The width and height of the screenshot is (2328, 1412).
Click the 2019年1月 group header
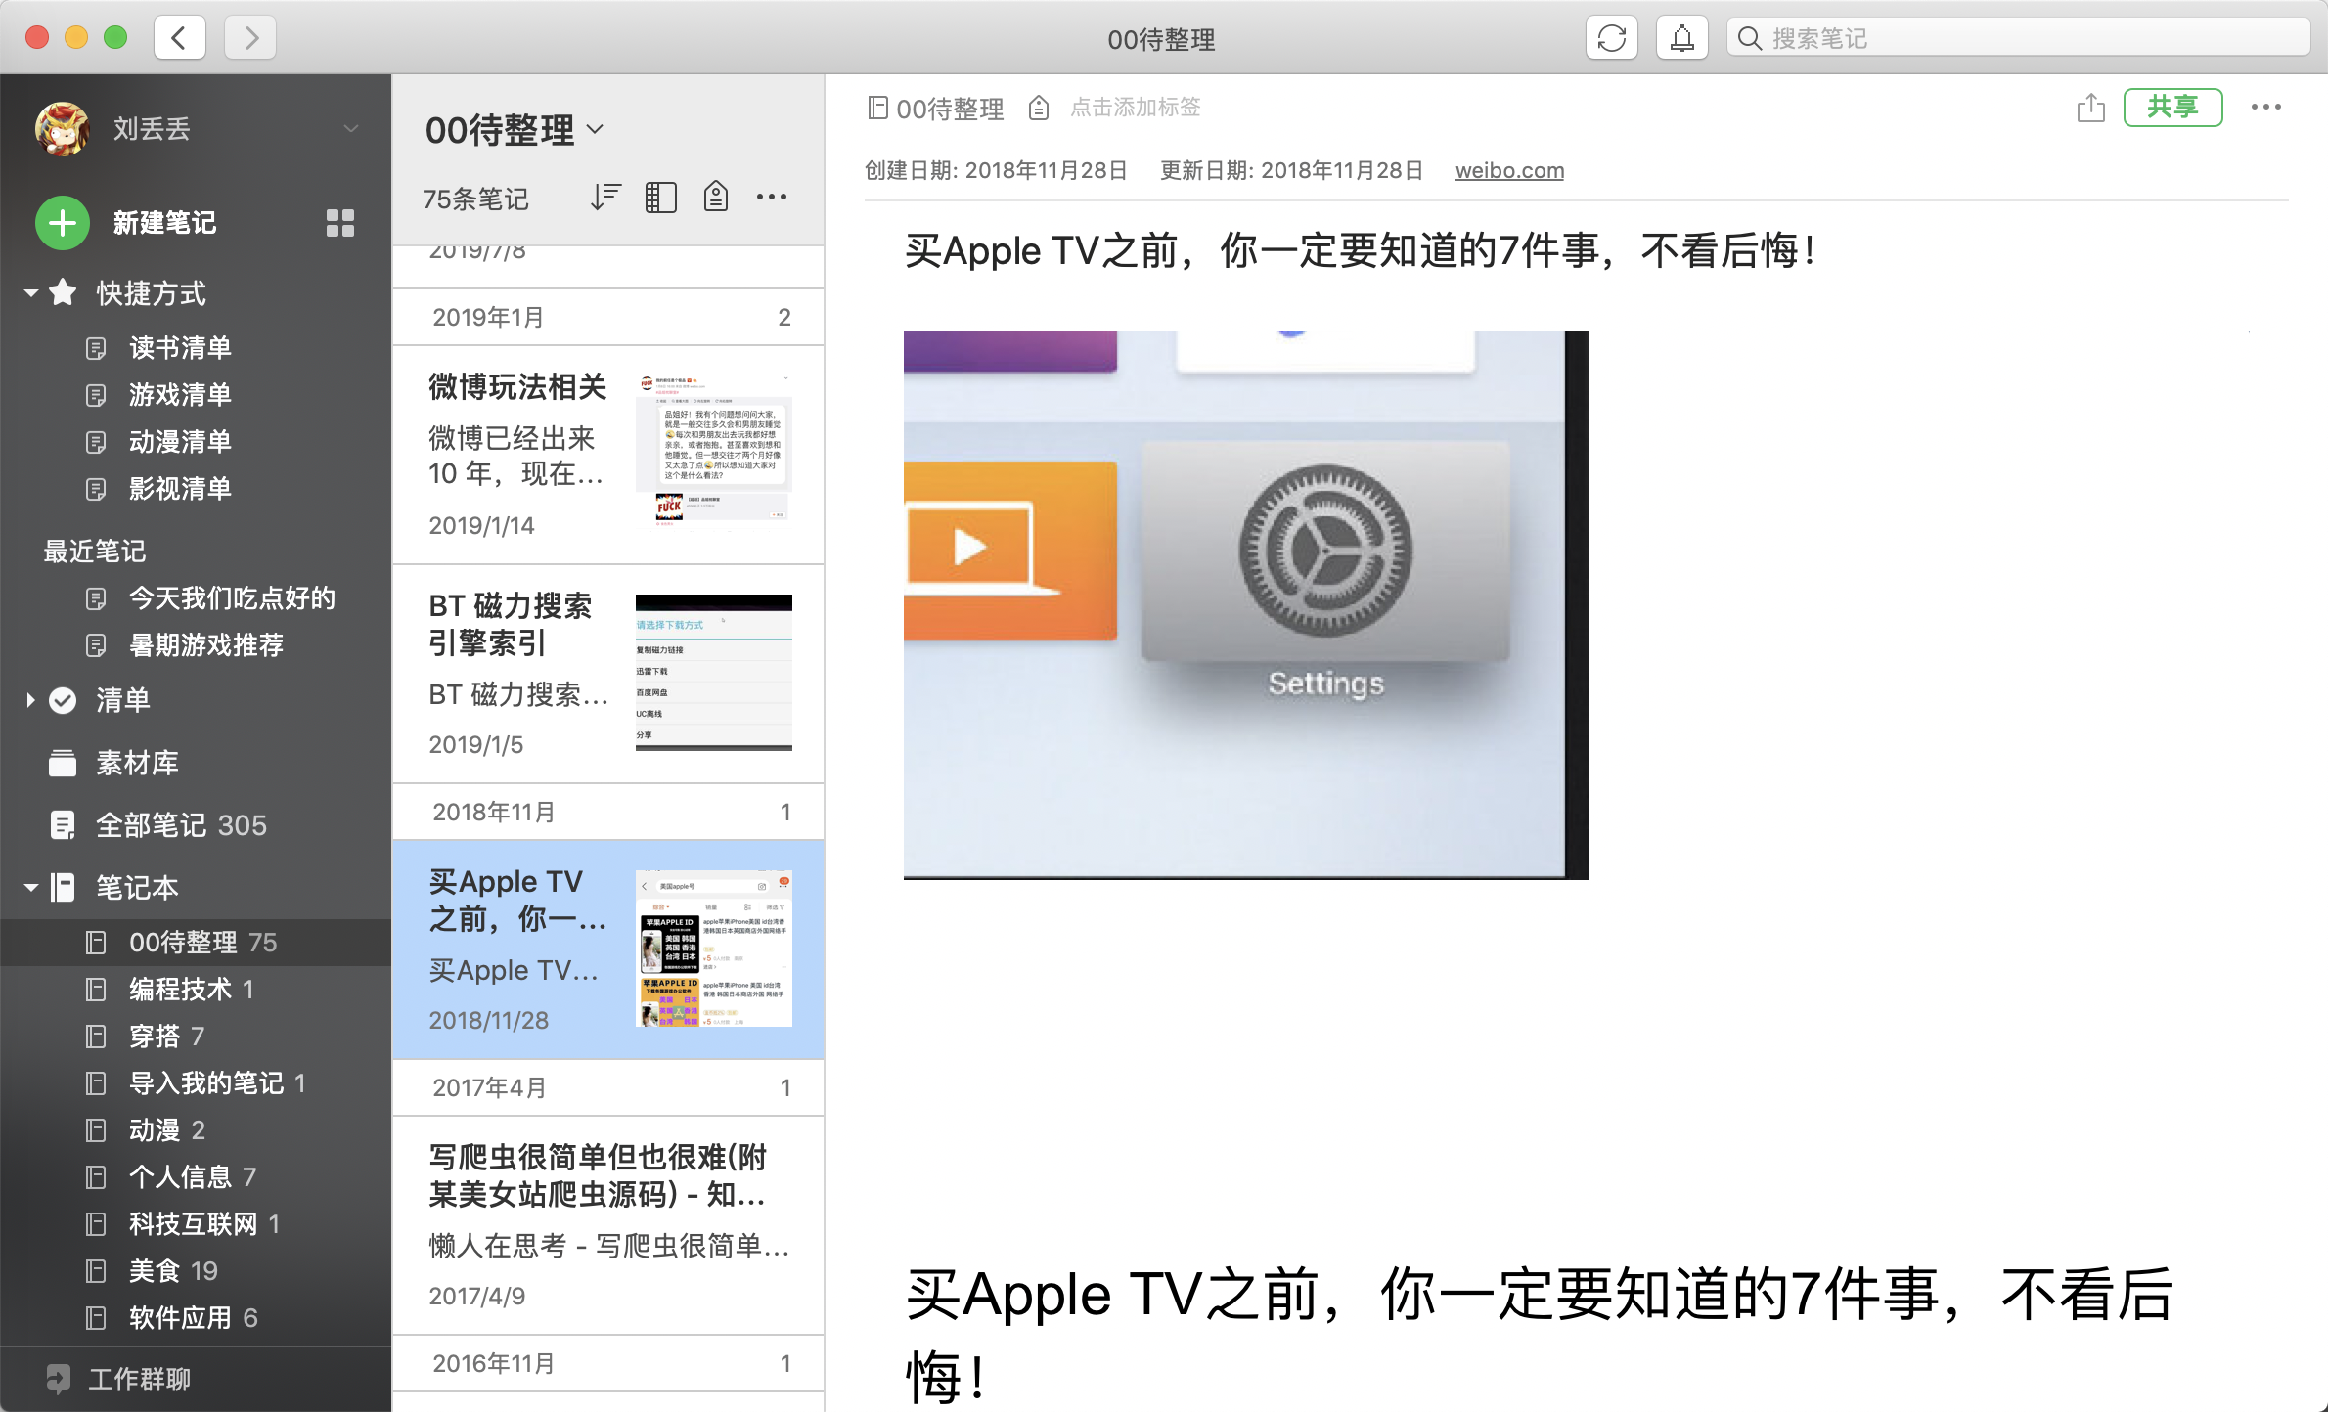point(607,317)
